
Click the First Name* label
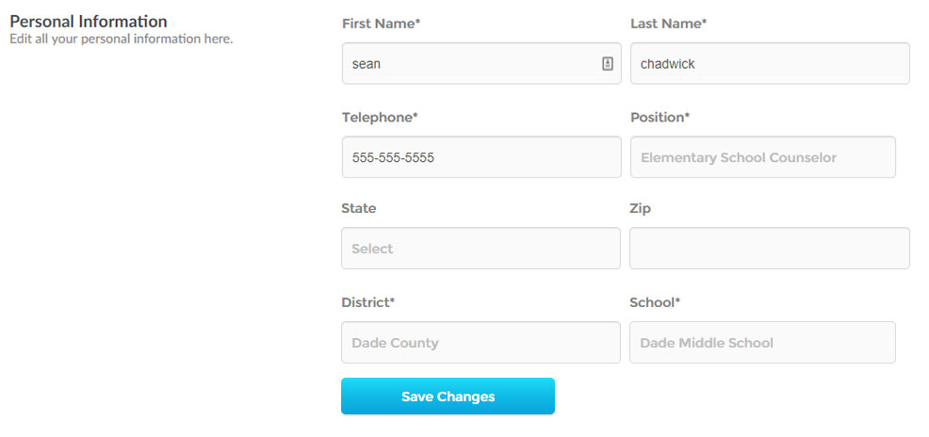tap(381, 24)
